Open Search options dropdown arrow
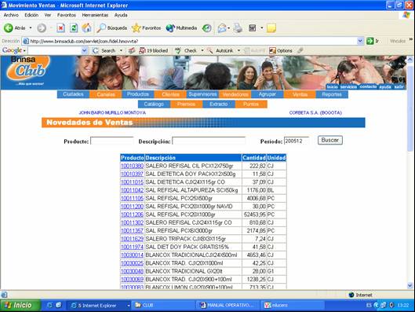This screenshot has height=312, width=415. (121, 50)
